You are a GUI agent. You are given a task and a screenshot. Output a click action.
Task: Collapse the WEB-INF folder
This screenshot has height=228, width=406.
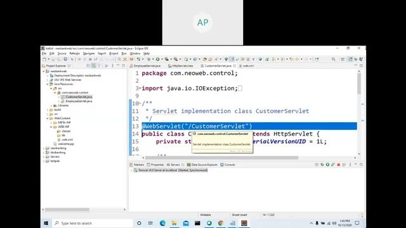tap(51, 127)
